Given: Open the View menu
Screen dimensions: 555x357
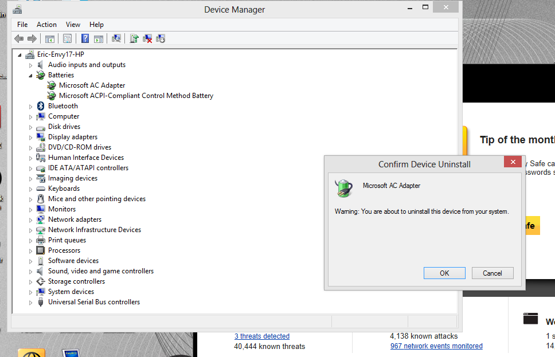Looking at the screenshot, I should pos(73,25).
